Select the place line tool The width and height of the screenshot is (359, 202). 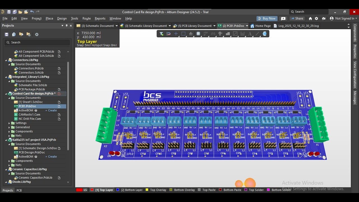click(x=257, y=34)
